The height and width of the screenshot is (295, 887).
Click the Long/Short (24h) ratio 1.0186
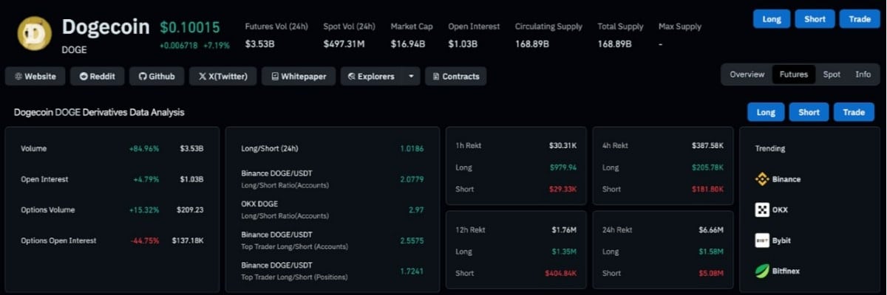(x=412, y=148)
